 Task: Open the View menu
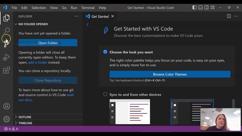click(54, 8)
